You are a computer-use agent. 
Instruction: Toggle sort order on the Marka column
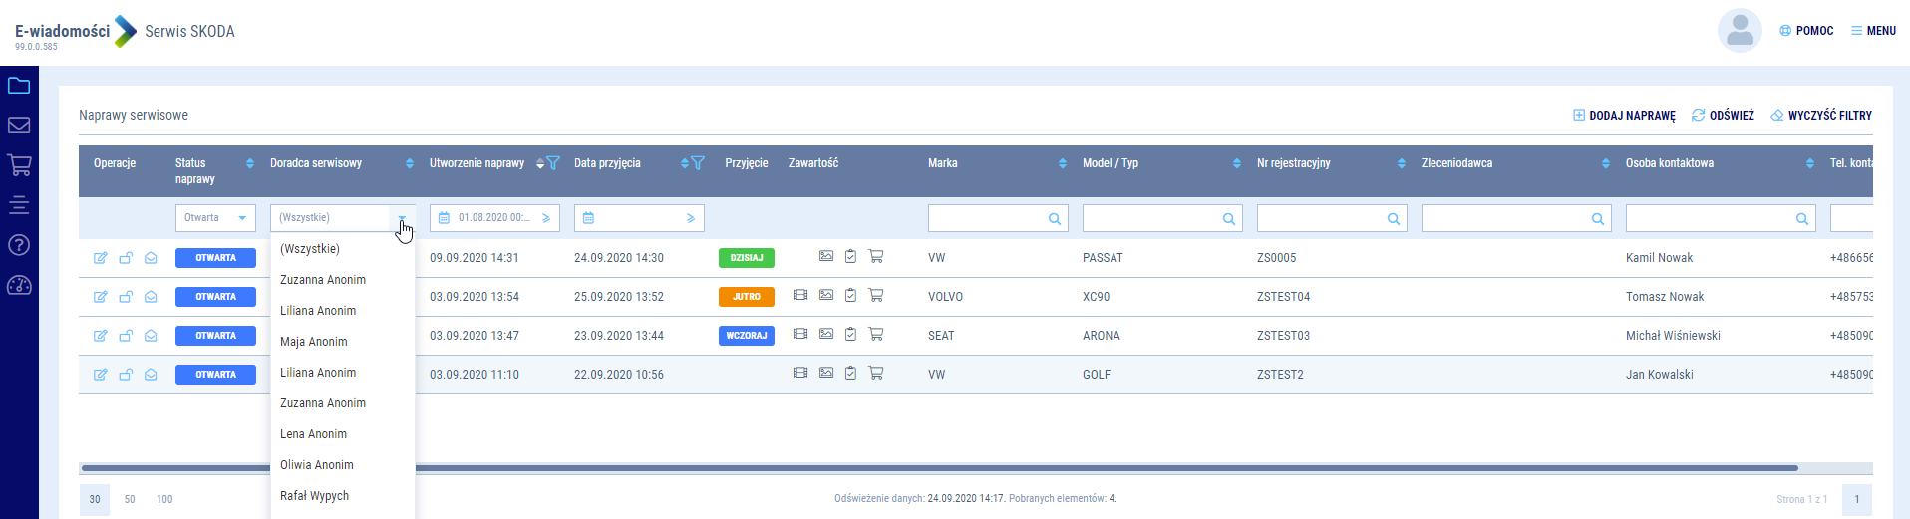[x=1062, y=163]
